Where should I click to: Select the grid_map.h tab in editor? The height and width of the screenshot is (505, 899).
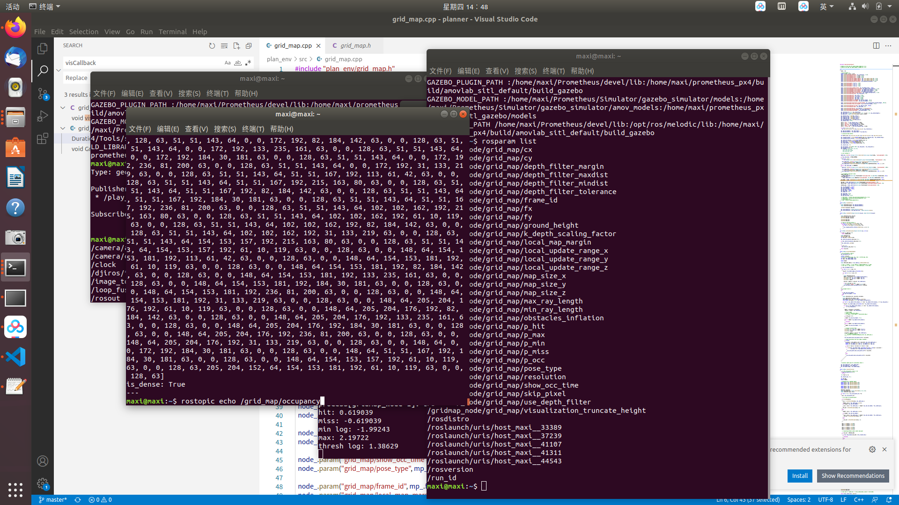tap(355, 45)
